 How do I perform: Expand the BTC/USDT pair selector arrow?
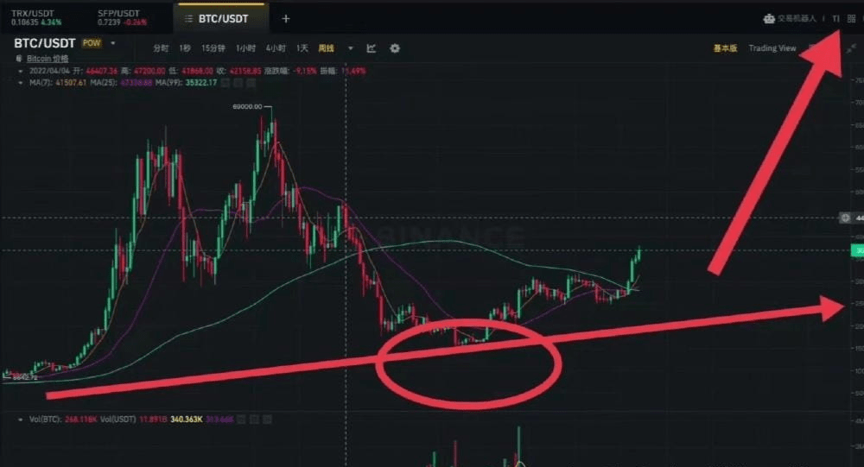[x=113, y=43]
